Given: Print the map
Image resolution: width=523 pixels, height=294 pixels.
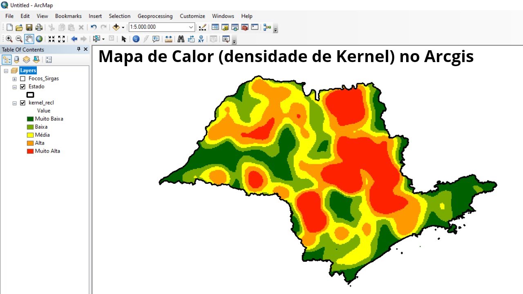Looking at the screenshot, I should coord(39,27).
